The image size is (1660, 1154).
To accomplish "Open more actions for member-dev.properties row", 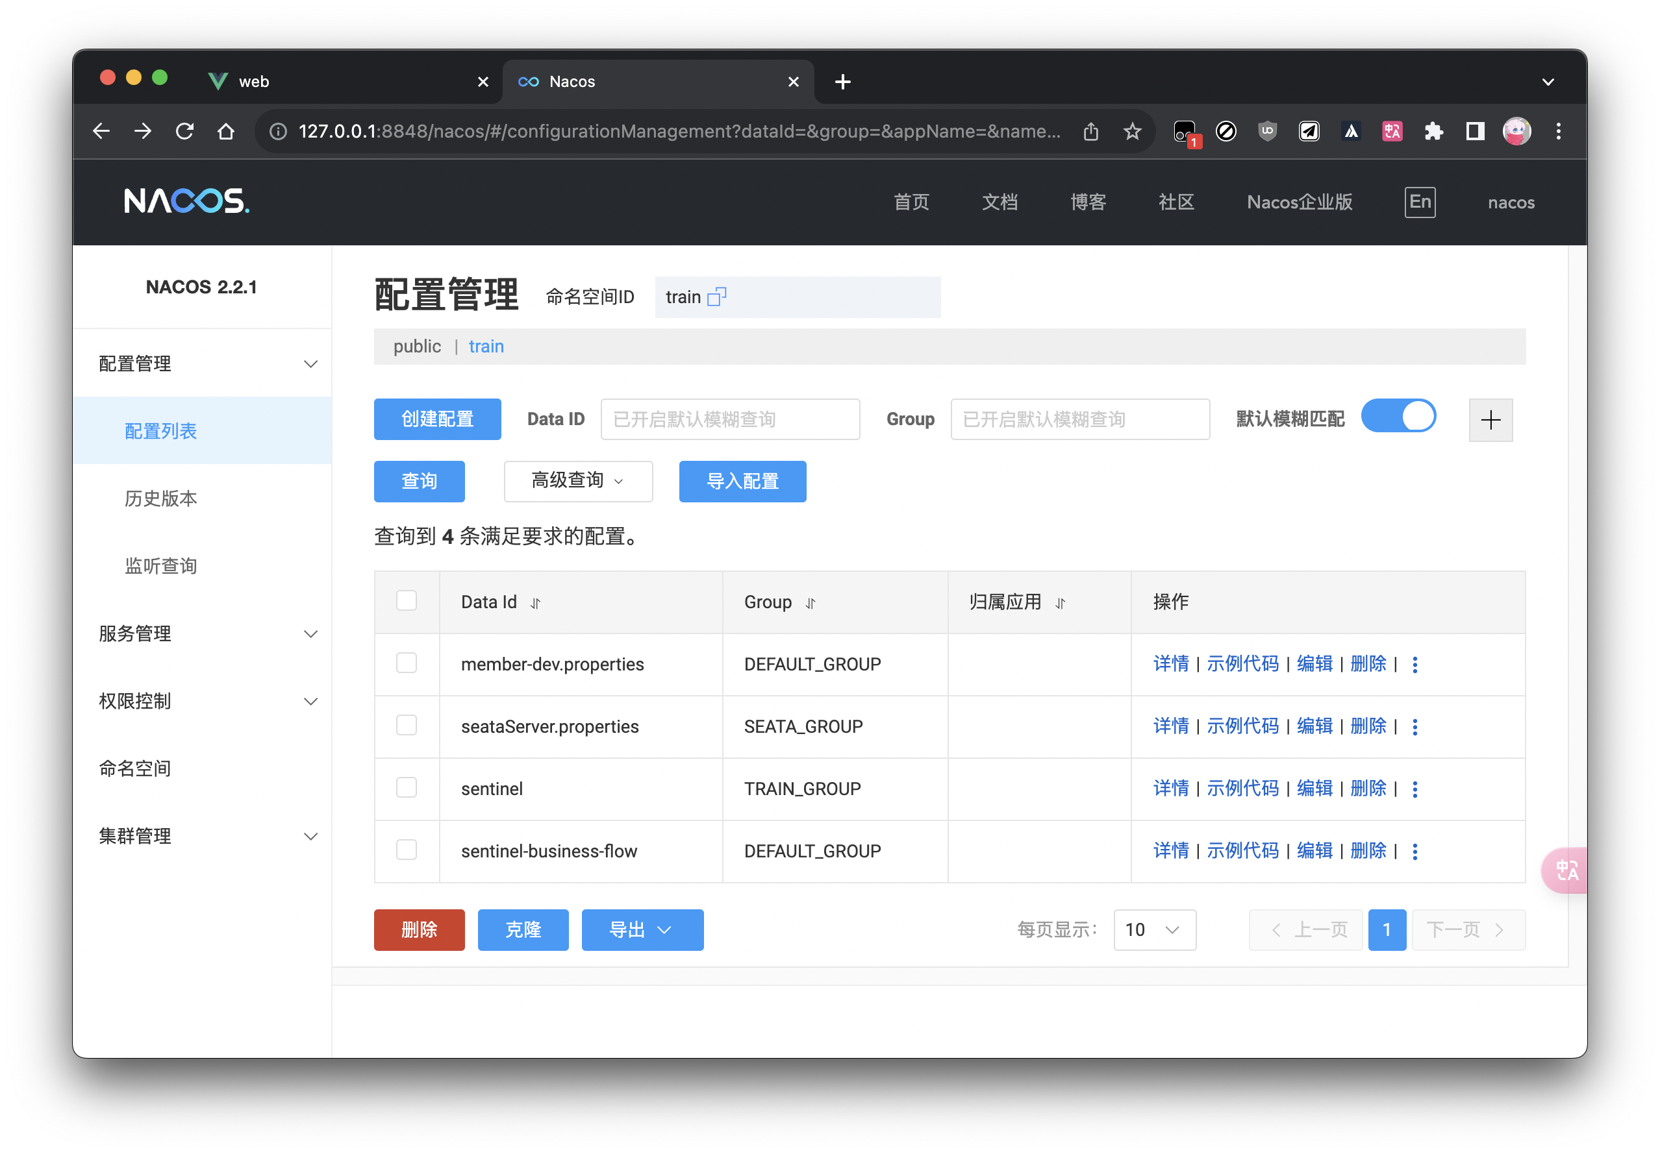I will point(1415,664).
